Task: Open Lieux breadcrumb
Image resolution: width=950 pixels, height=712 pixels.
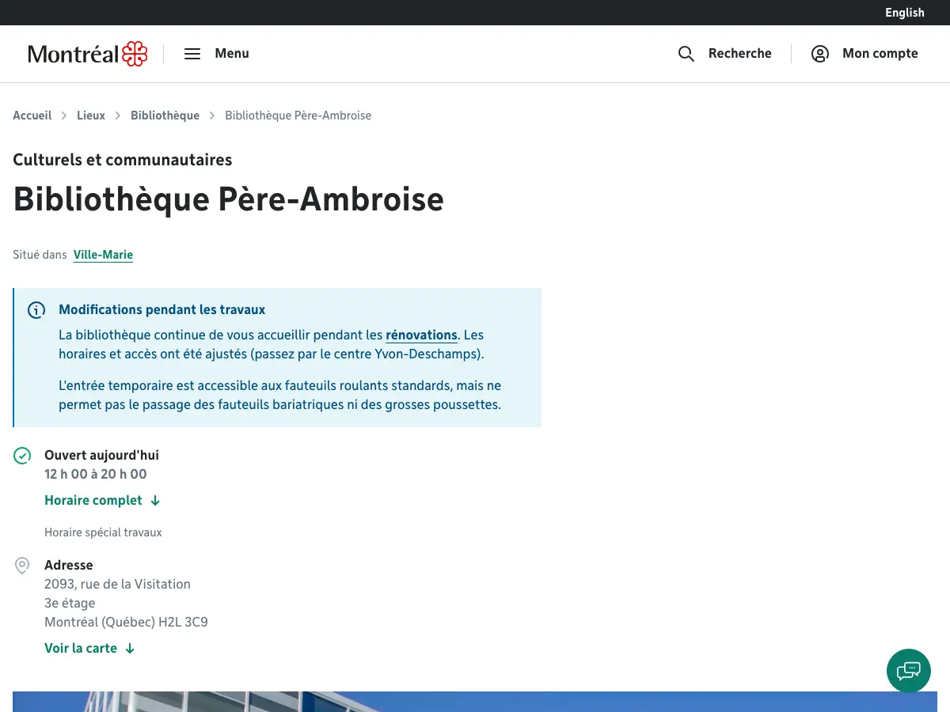Action: [91, 116]
